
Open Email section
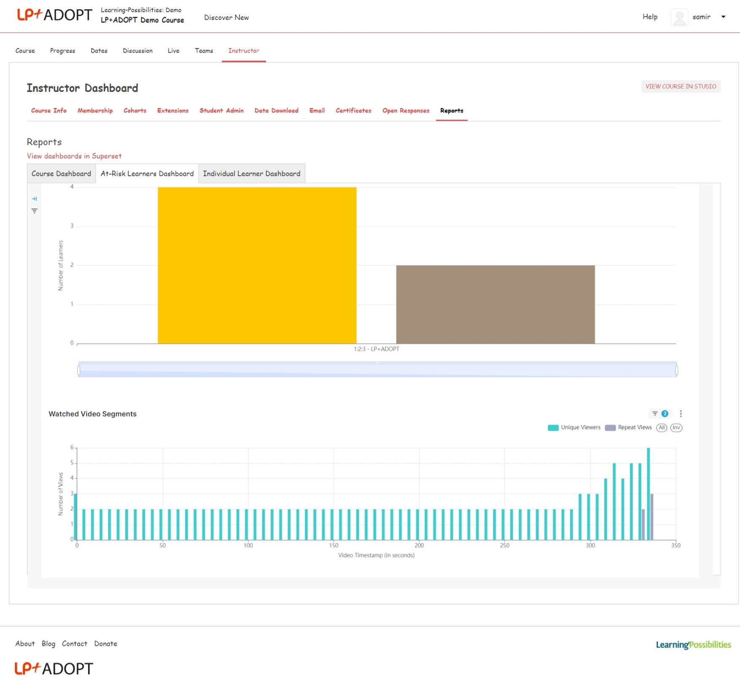(317, 110)
